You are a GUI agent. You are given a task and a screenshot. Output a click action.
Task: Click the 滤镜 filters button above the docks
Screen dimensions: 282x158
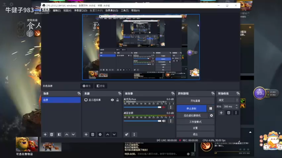point(101,86)
